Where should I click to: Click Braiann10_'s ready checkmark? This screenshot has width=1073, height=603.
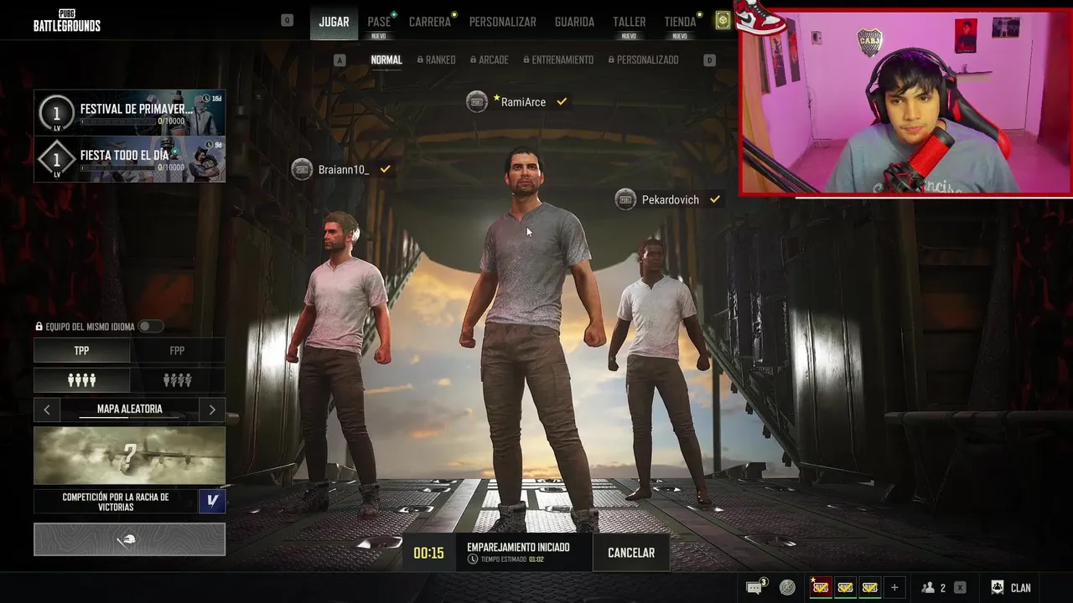pyautogui.click(x=385, y=169)
